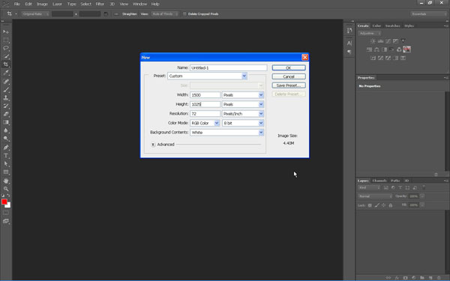The image size is (450, 281).
Task: Expand the Advanced section
Action: [153, 145]
